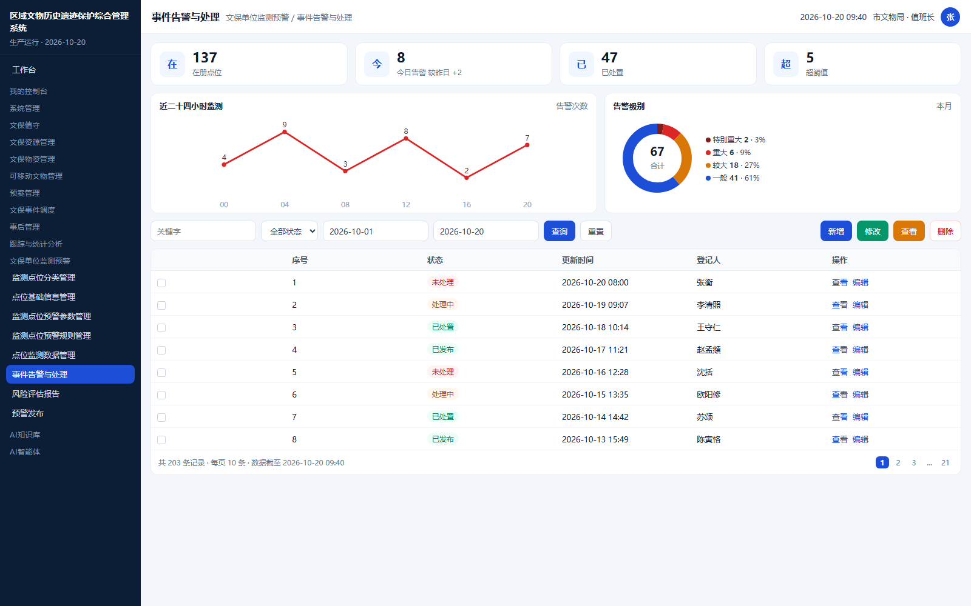The height and width of the screenshot is (606, 971).
Task: Open the user avatar 张
Action: 950,17
